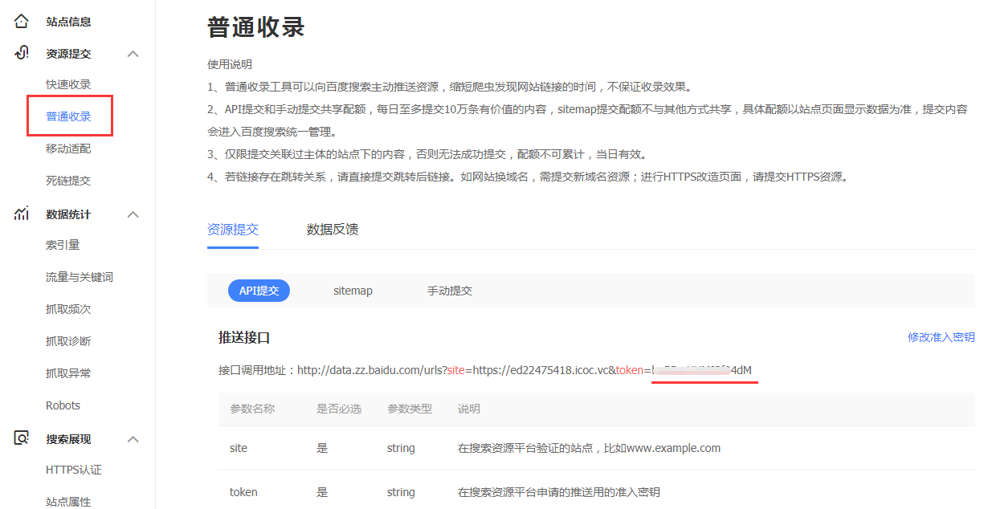The height and width of the screenshot is (509, 984).
Task: Open the 快速收录 sidebar item
Action: [68, 84]
